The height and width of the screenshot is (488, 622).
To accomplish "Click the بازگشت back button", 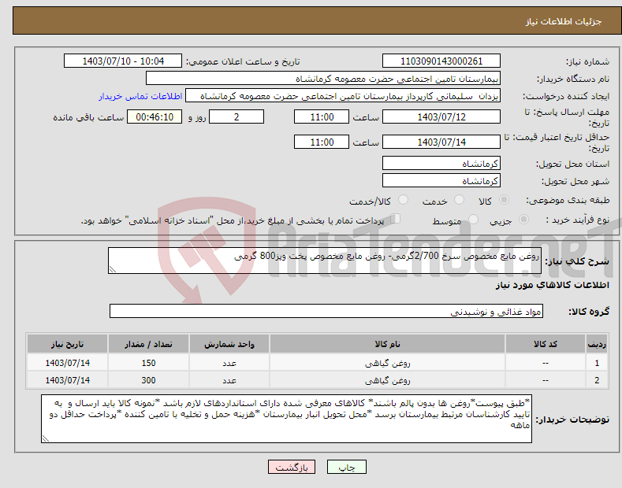I will [x=292, y=467].
